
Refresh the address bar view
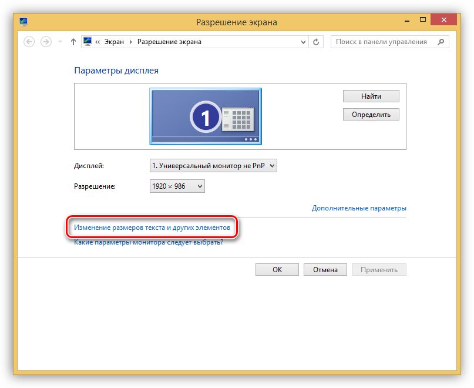(317, 42)
